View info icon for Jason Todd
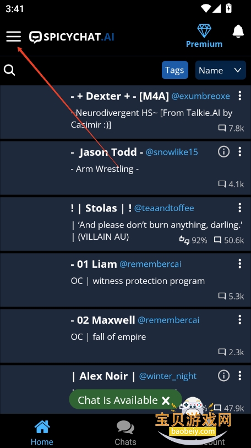The width and height of the screenshot is (251, 448). [x=223, y=152]
